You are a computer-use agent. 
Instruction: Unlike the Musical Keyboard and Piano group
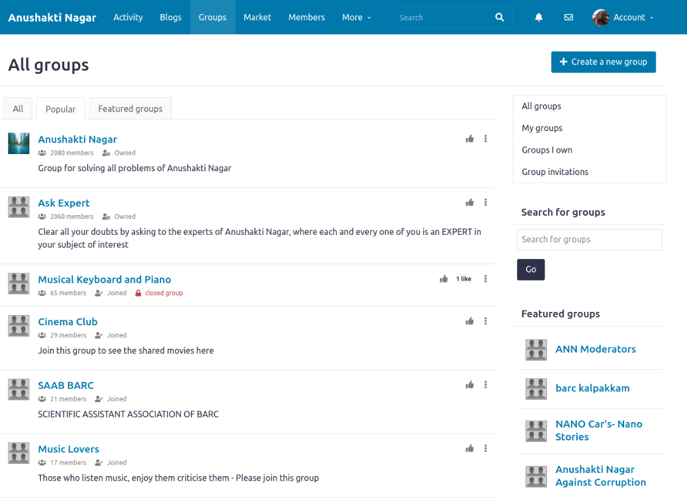coord(444,279)
